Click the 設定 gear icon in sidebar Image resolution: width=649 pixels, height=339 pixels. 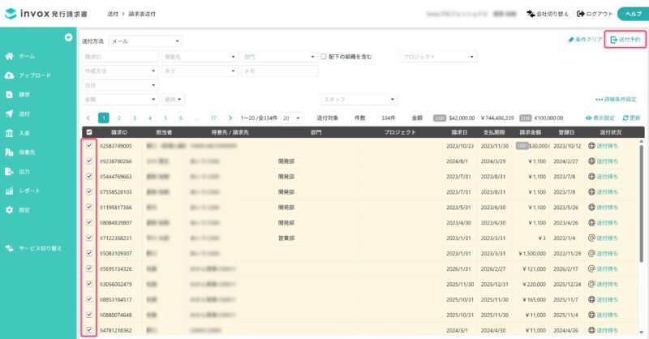(9, 210)
